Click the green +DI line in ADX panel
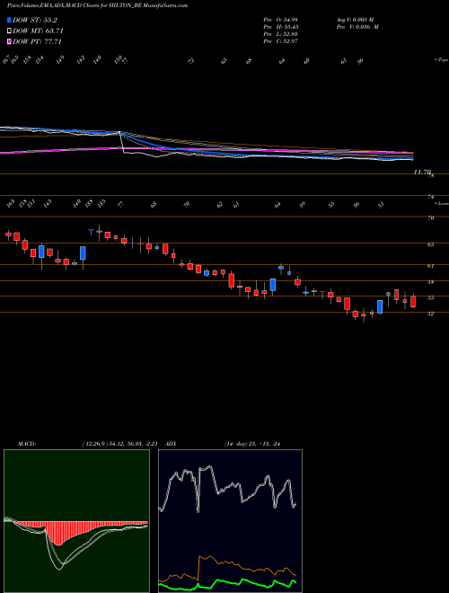449x593 pixels. tap(227, 583)
